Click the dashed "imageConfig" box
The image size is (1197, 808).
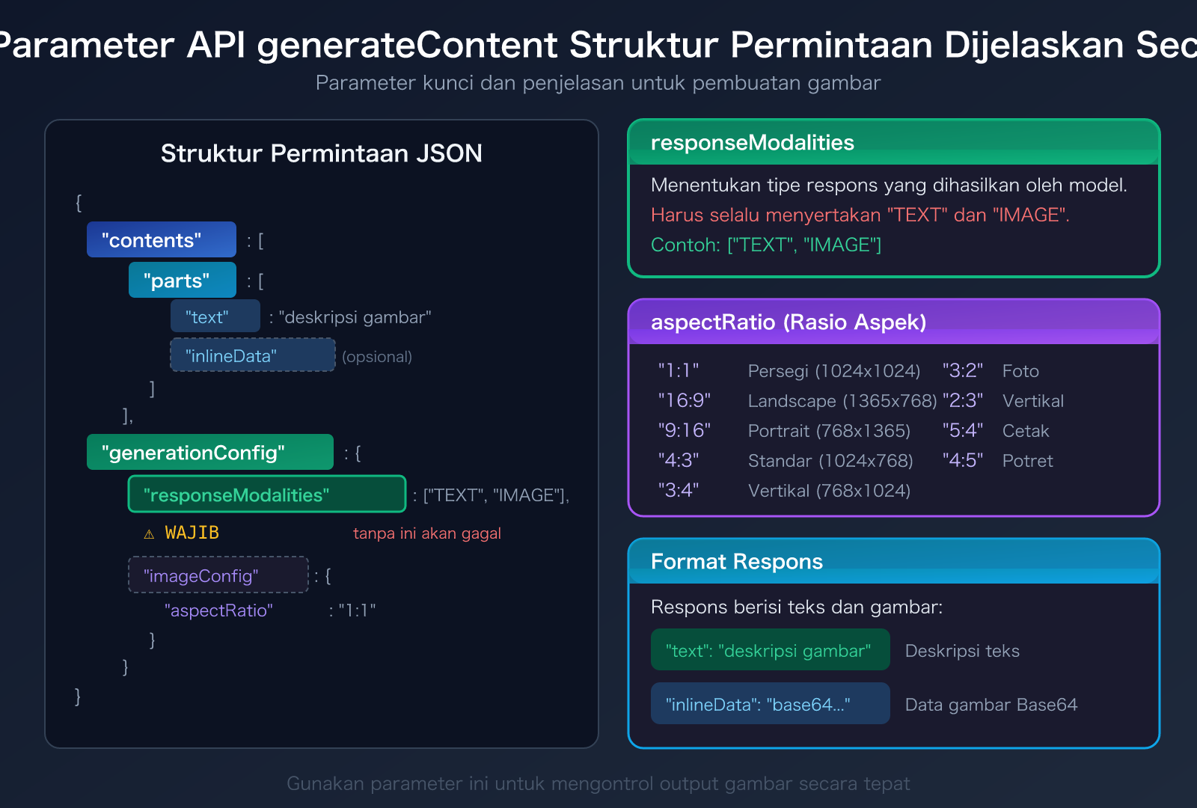pyautogui.click(x=218, y=575)
